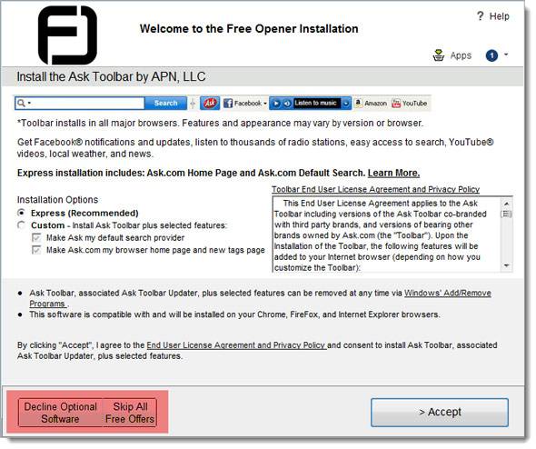Click the EULA scrollbar up arrow

click(x=507, y=204)
